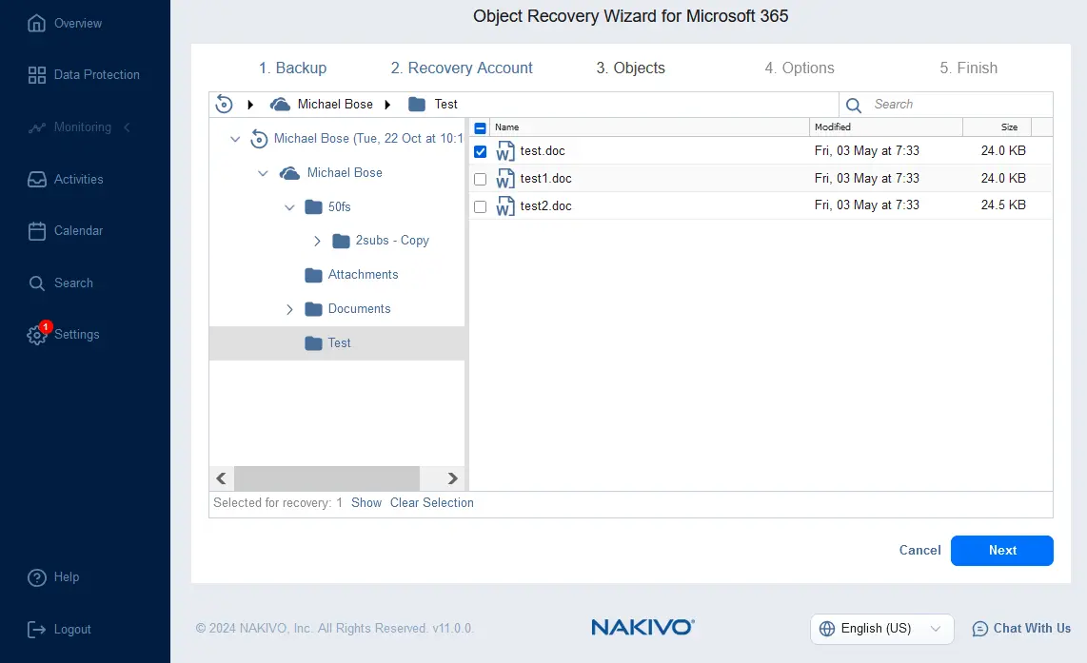
Task: Sort by the Modified column header
Action: [885, 127]
